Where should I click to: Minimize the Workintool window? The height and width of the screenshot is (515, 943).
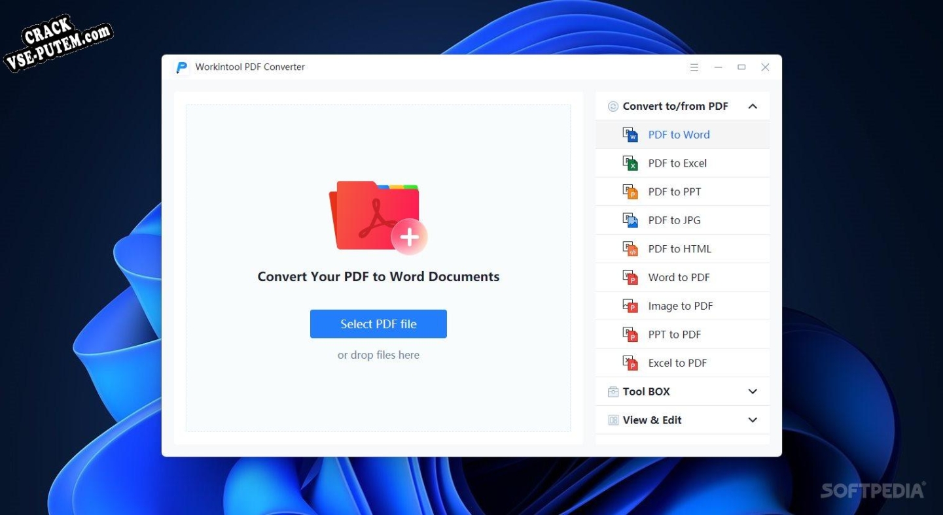pos(719,67)
